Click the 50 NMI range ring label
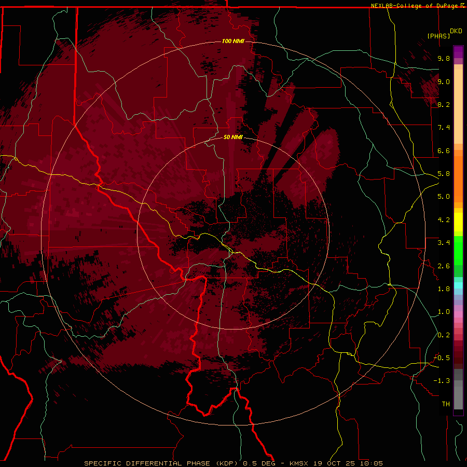 pyautogui.click(x=233, y=137)
